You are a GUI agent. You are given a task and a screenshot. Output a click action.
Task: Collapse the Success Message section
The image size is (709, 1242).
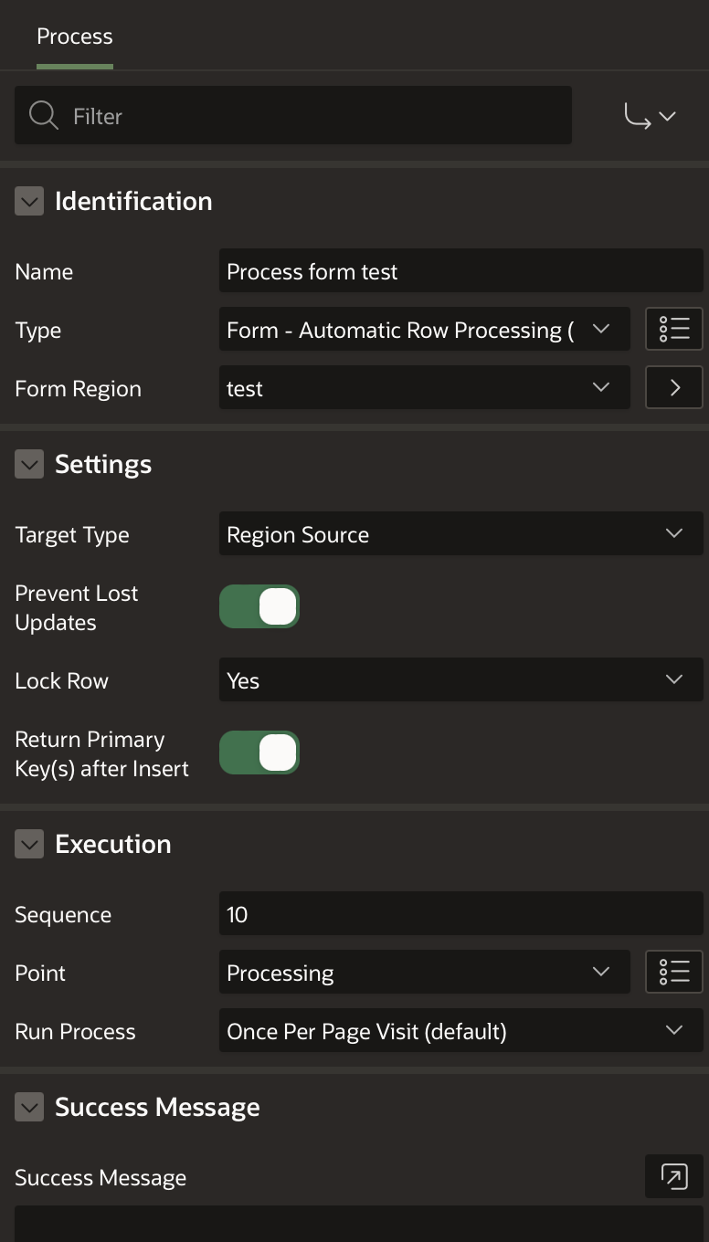29,1108
